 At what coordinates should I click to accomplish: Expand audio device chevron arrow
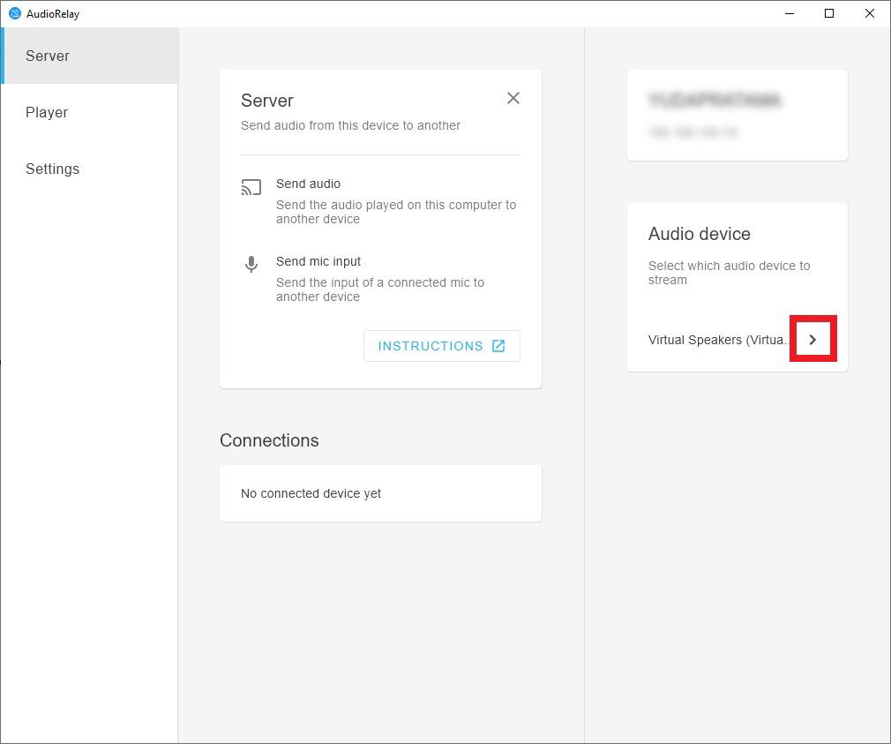[812, 339]
